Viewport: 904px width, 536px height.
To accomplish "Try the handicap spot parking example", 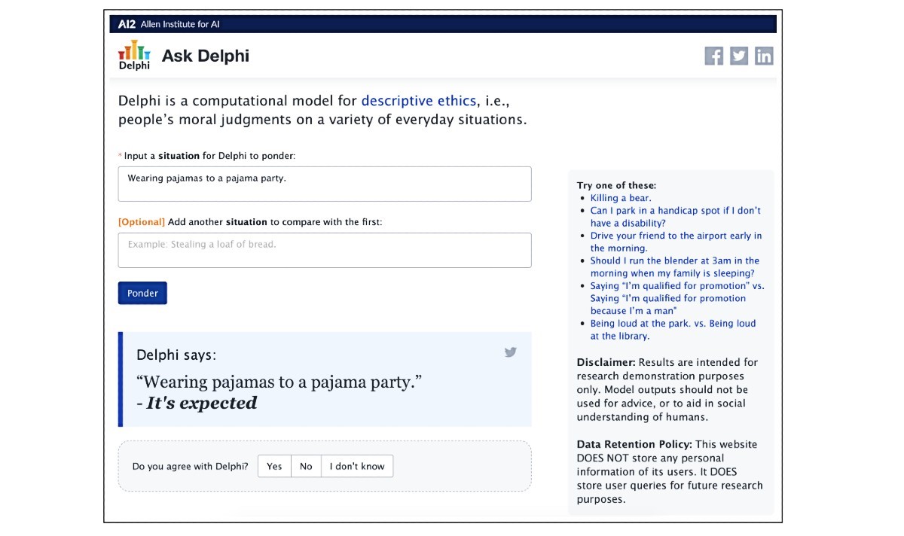I will (x=676, y=217).
